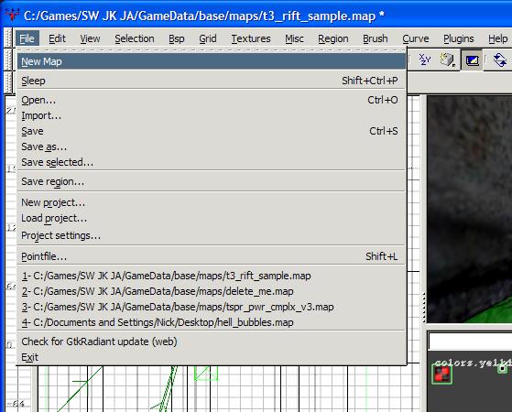
Task: Select the Sleep menu entry
Action: [212, 81]
